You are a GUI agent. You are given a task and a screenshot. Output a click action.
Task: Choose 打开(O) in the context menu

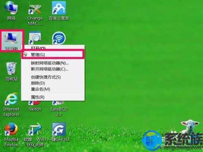click(x=53, y=47)
